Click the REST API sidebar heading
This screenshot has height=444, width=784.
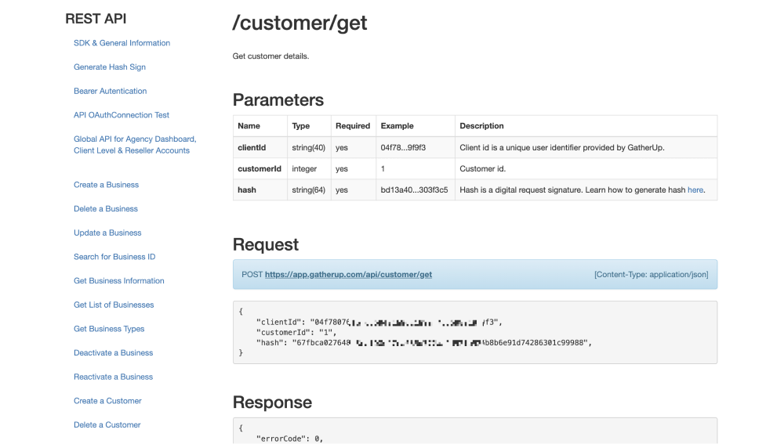coord(96,19)
